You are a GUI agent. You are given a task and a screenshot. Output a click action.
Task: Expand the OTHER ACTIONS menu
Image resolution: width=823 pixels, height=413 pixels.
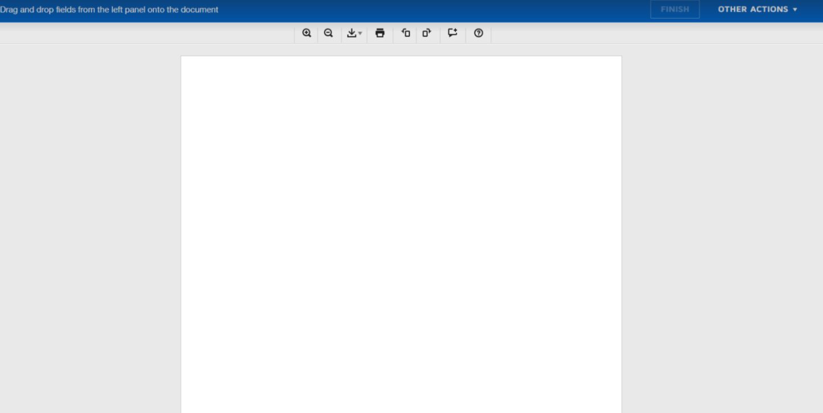point(758,9)
